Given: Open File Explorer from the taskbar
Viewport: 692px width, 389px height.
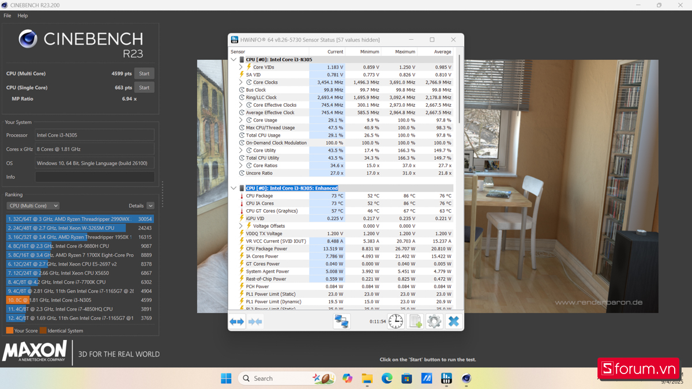Looking at the screenshot, I should click(x=367, y=378).
